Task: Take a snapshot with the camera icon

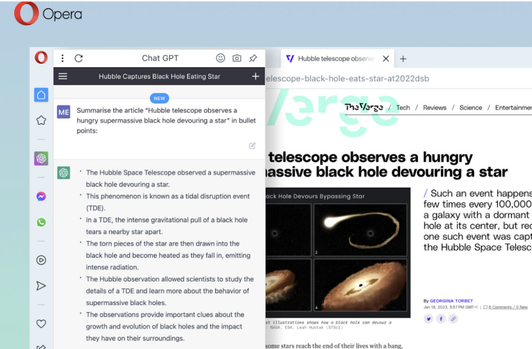Action: 236,58
